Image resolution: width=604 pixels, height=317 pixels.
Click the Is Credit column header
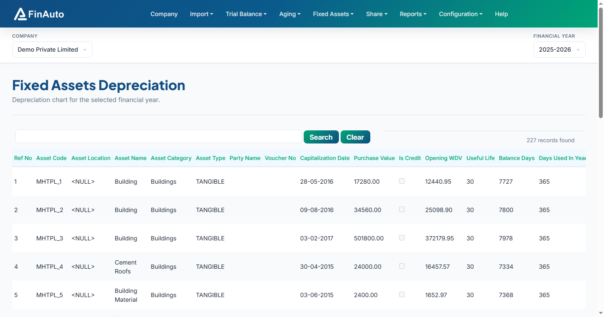point(410,158)
